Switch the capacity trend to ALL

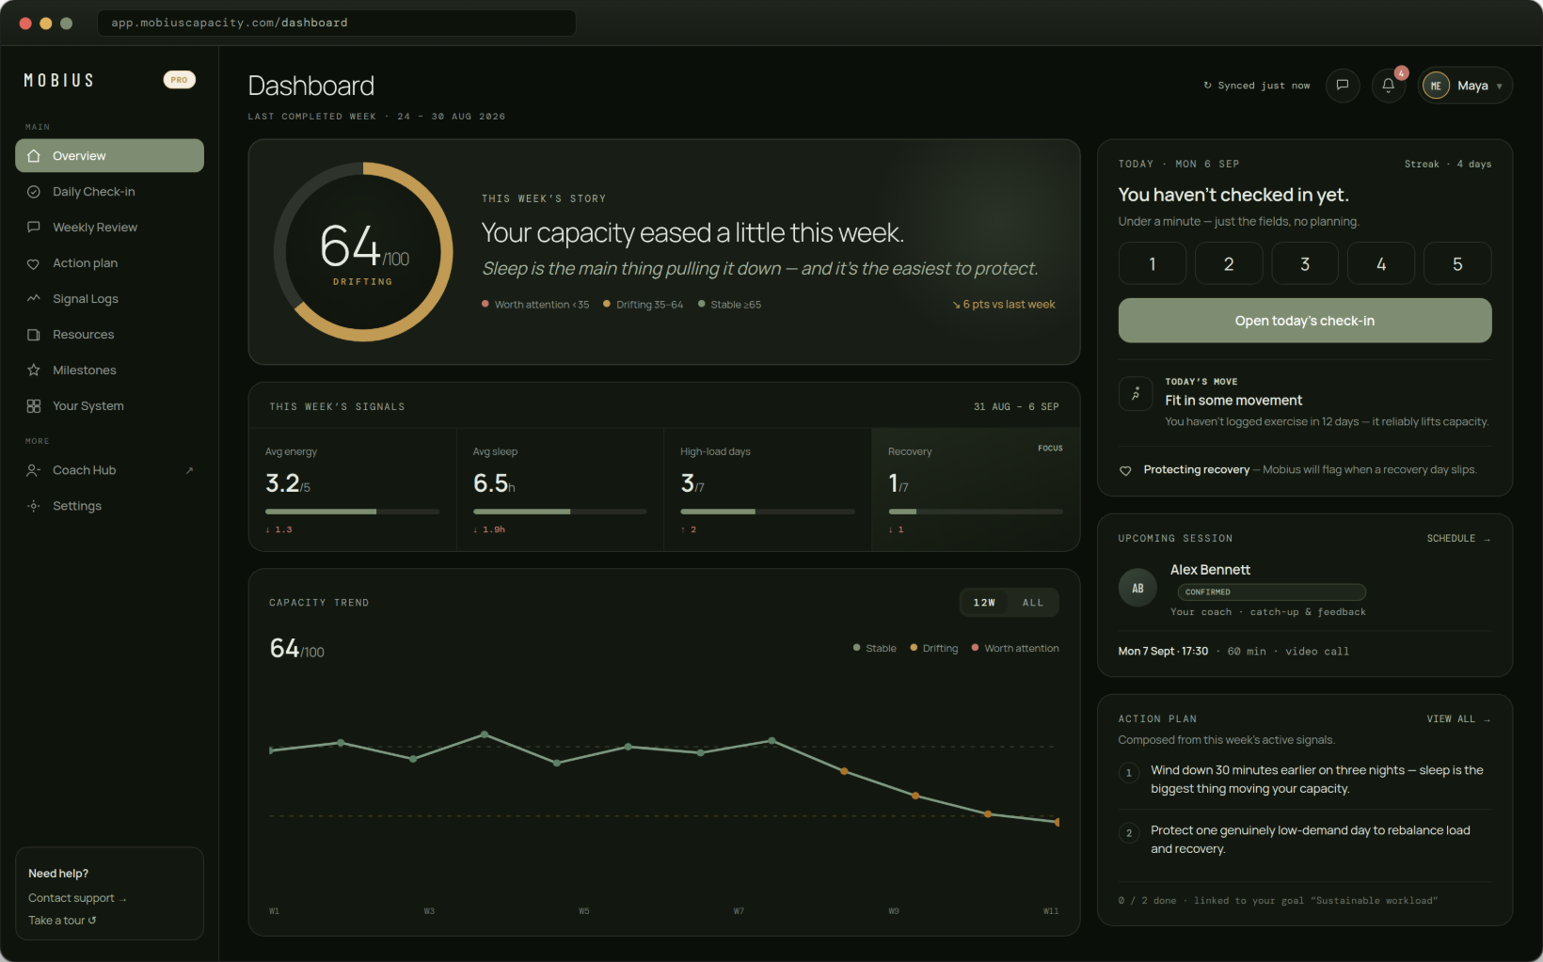point(1033,603)
